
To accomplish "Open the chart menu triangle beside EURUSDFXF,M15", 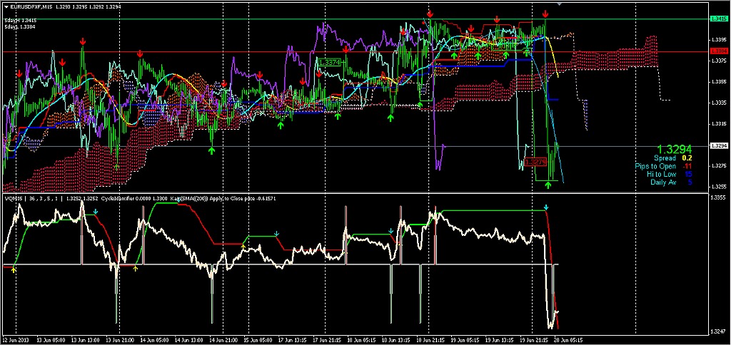I will 6,6.
